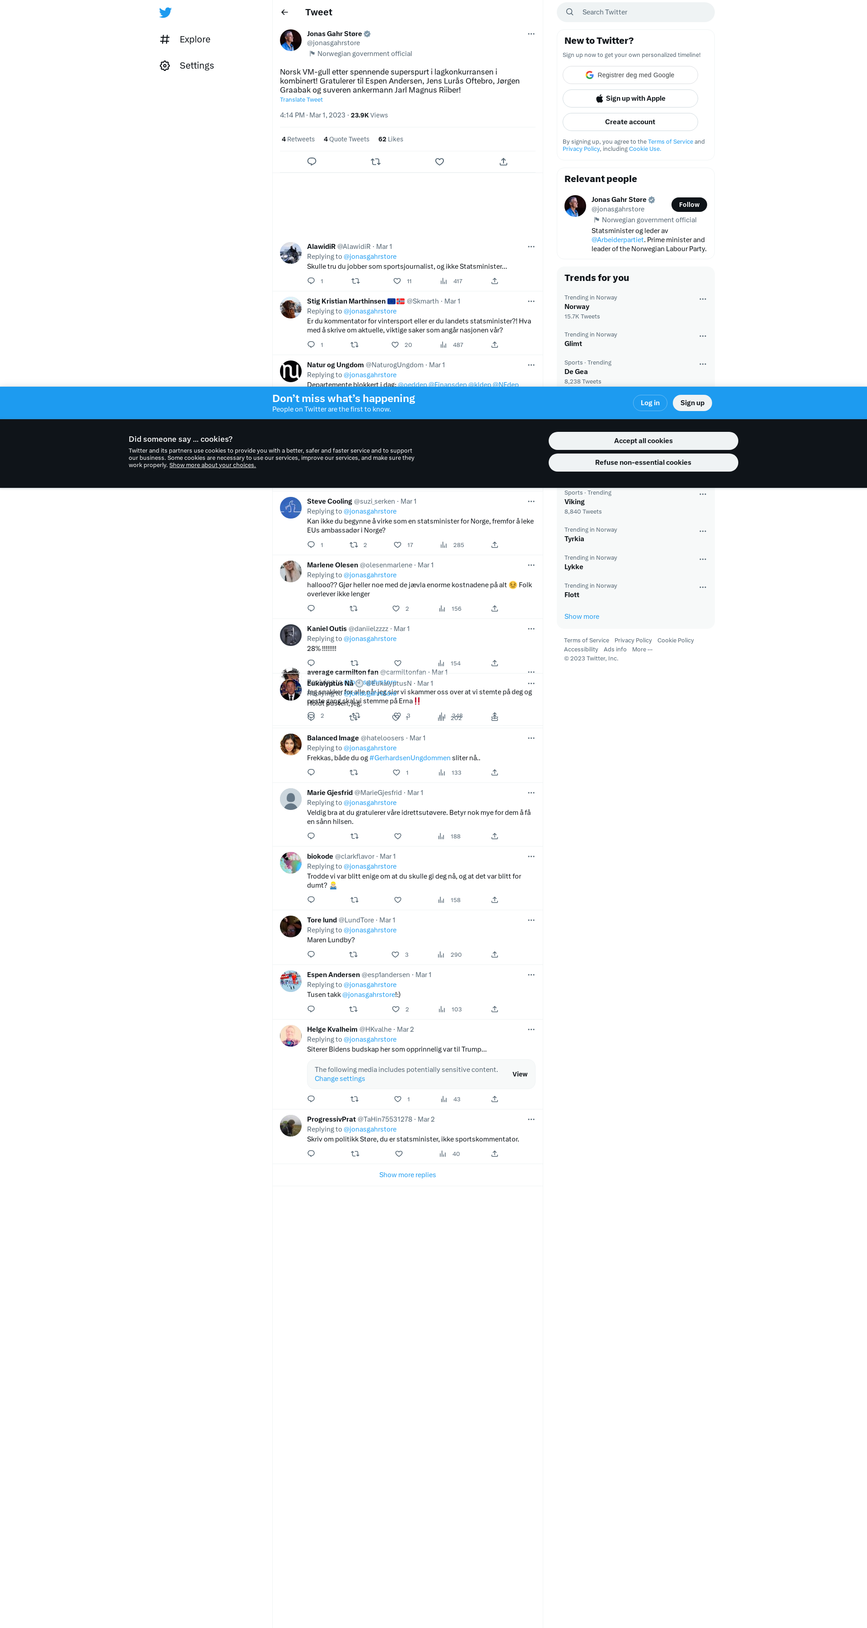Viewport: 867px width, 1628px height.
Task: Open options for the Flott trend
Action: (x=703, y=587)
